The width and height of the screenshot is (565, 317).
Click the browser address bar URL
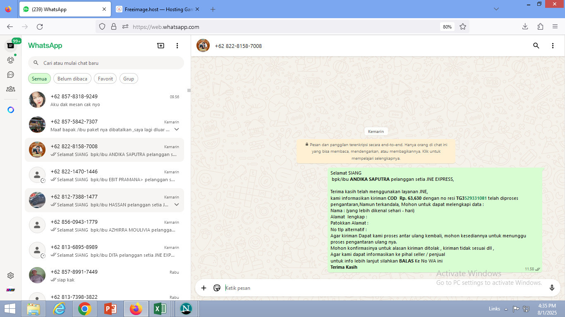166,27
